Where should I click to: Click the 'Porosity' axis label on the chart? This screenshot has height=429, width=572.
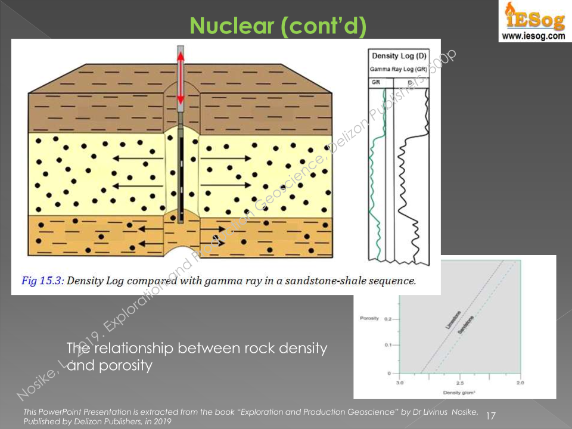[369, 318]
